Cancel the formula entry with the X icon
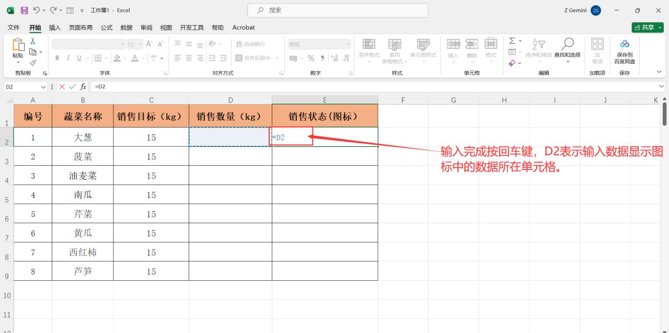Screen dimensions: 669x333 62,86
